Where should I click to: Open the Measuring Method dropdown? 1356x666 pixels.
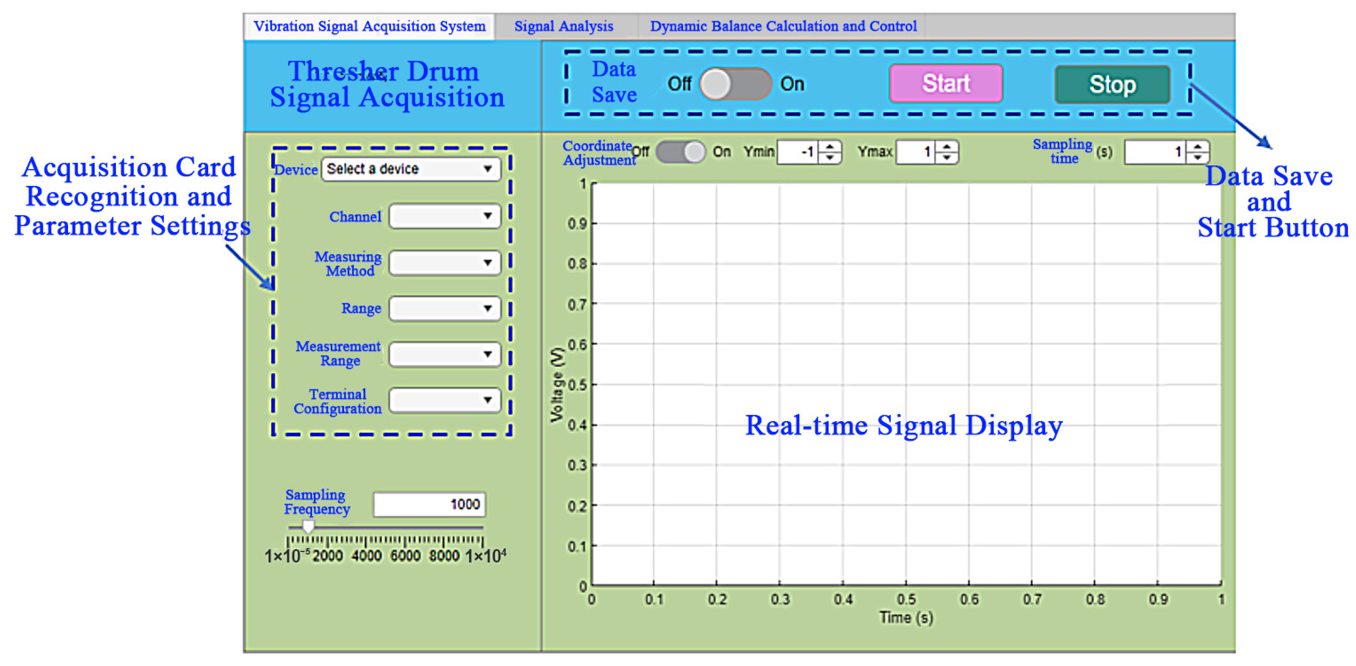(x=445, y=263)
